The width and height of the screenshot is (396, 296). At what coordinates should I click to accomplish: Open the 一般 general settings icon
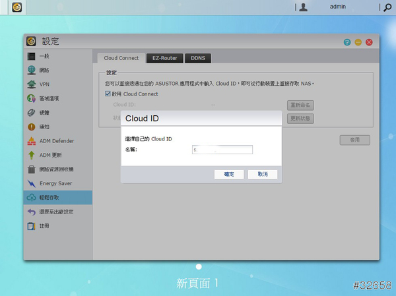pos(31,56)
